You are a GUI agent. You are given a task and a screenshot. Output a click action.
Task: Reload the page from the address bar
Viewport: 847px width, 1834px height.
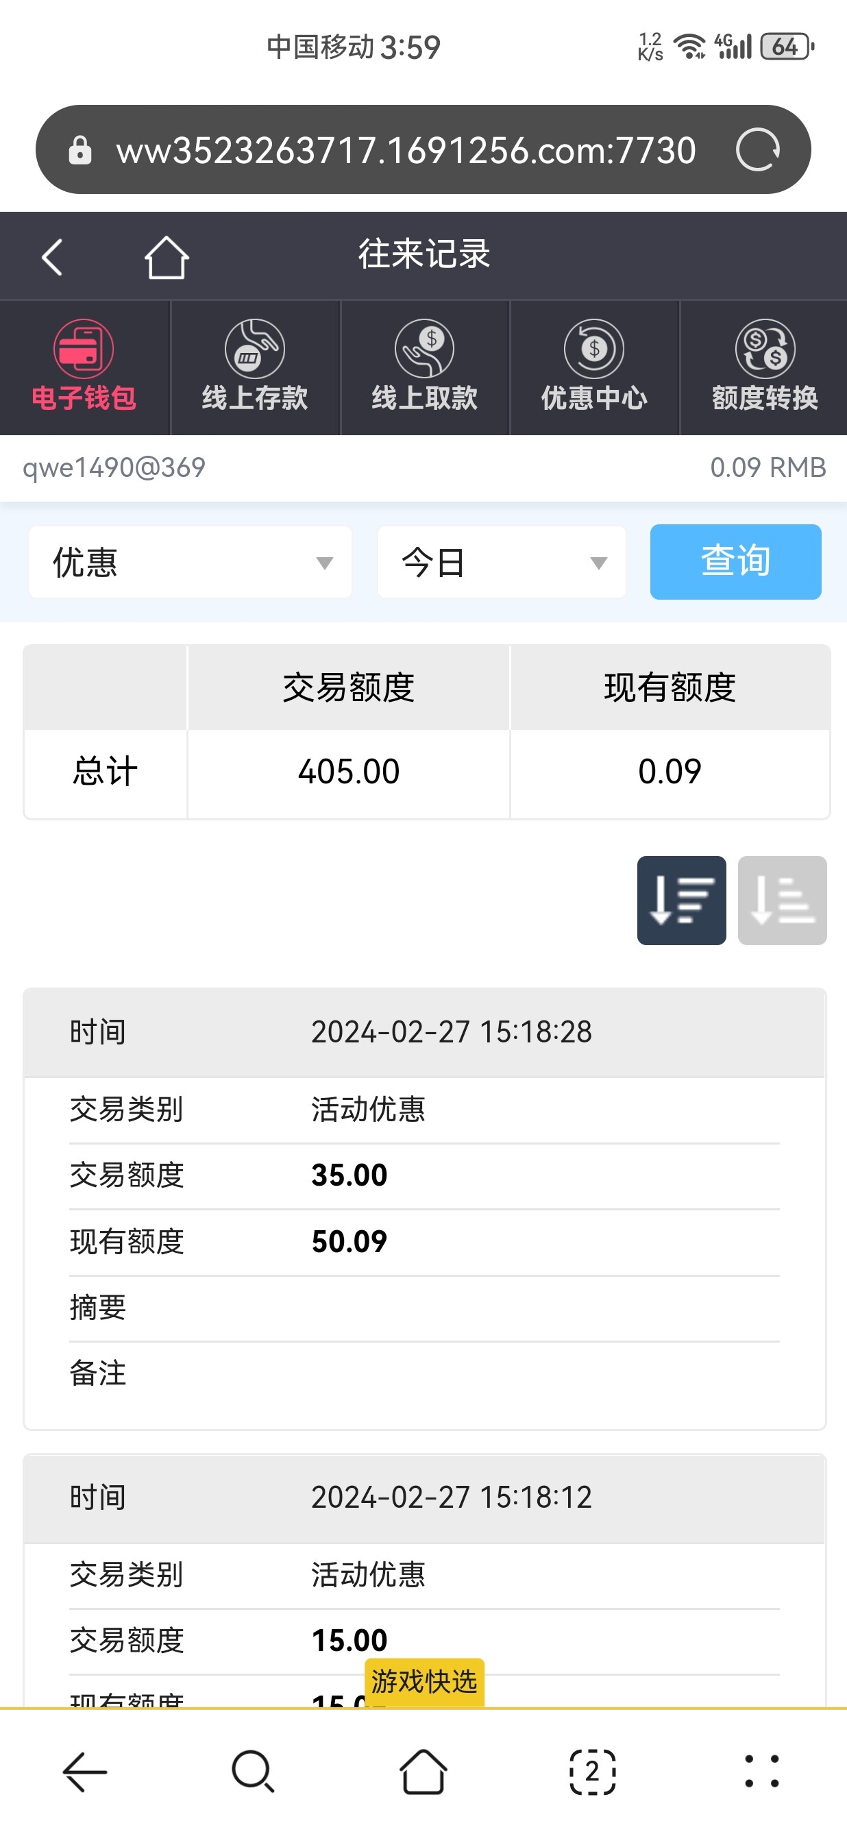[757, 150]
